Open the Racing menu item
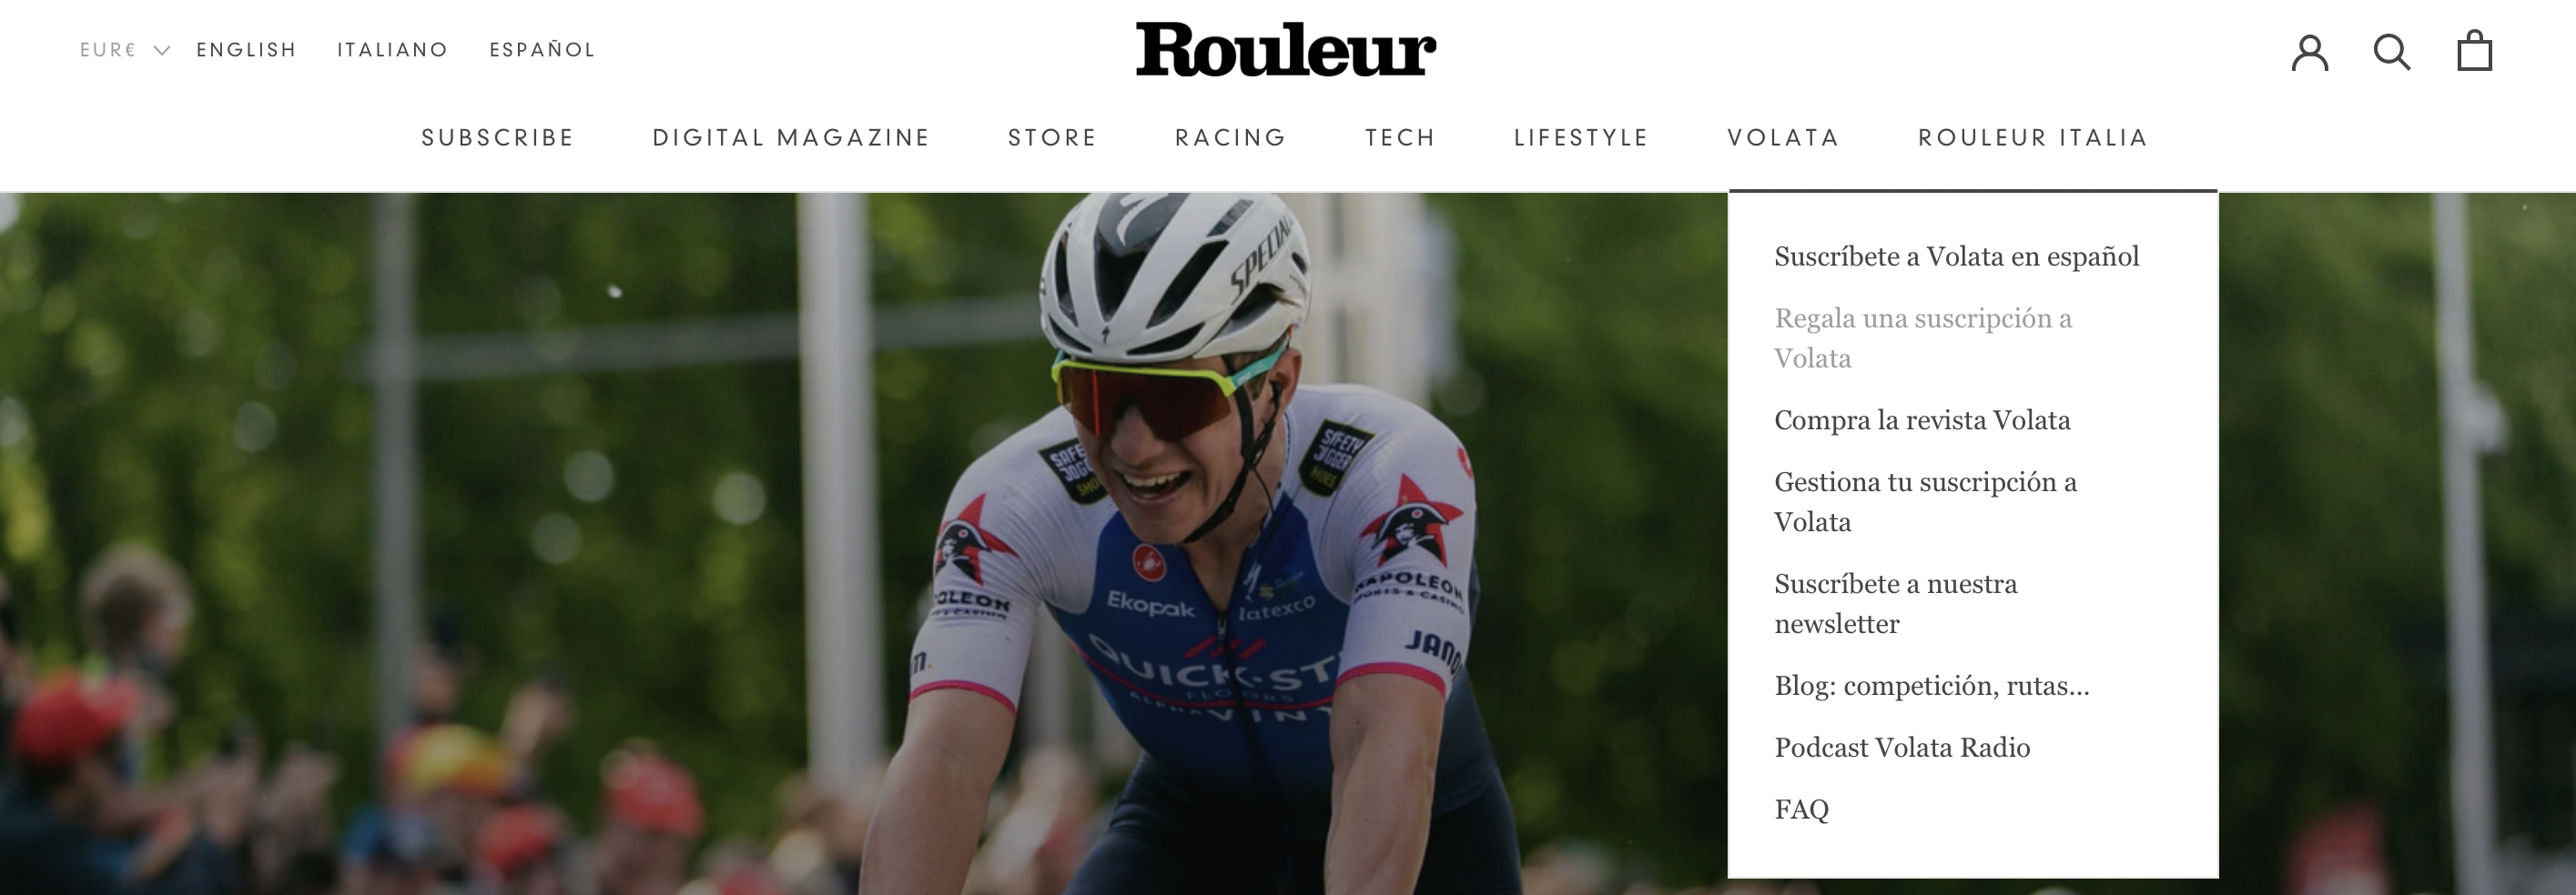 (x=1230, y=138)
